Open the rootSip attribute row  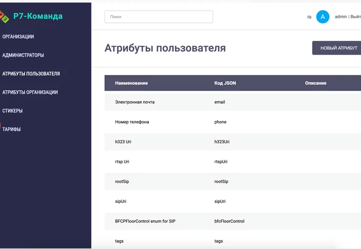[x=122, y=182]
